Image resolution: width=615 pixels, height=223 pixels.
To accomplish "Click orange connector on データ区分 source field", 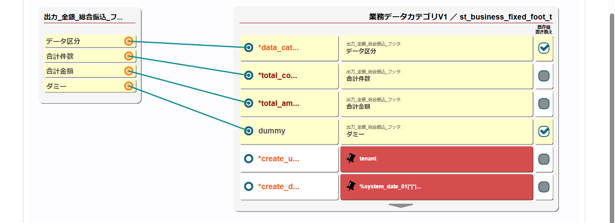I will 128,41.
